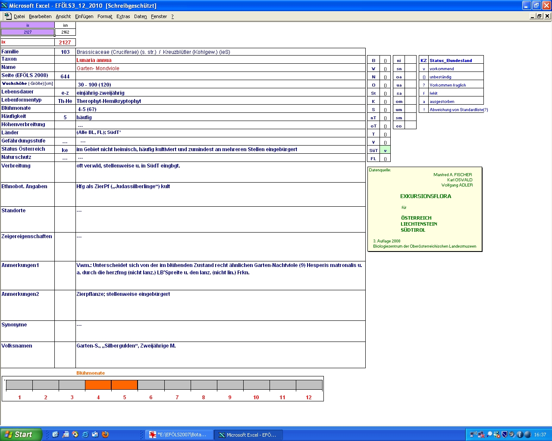The height and width of the screenshot is (441, 552).
Task: Open the Datei menu
Action: pyautogui.click(x=19, y=16)
